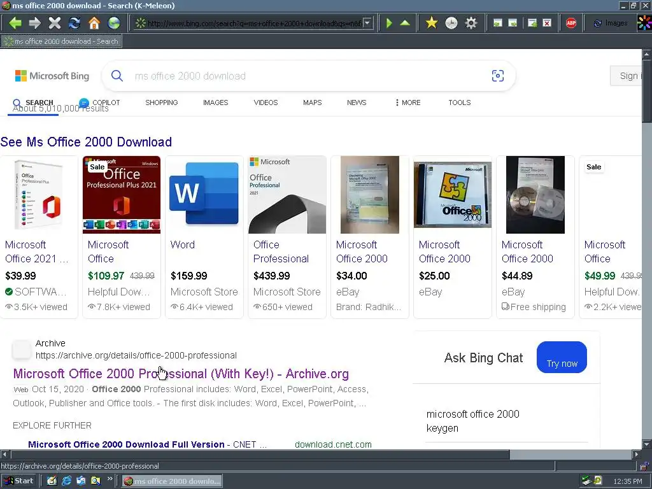Viewport: 652px width, 489px height.
Task: Open 'Microsoft Office 2000 Download Full Version' link
Action: [126, 444]
